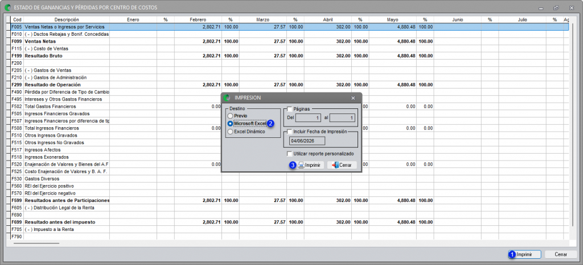Minimize the Estado de Ganancias window
The height and width of the screenshot is (265, 583).
(541, 7)
